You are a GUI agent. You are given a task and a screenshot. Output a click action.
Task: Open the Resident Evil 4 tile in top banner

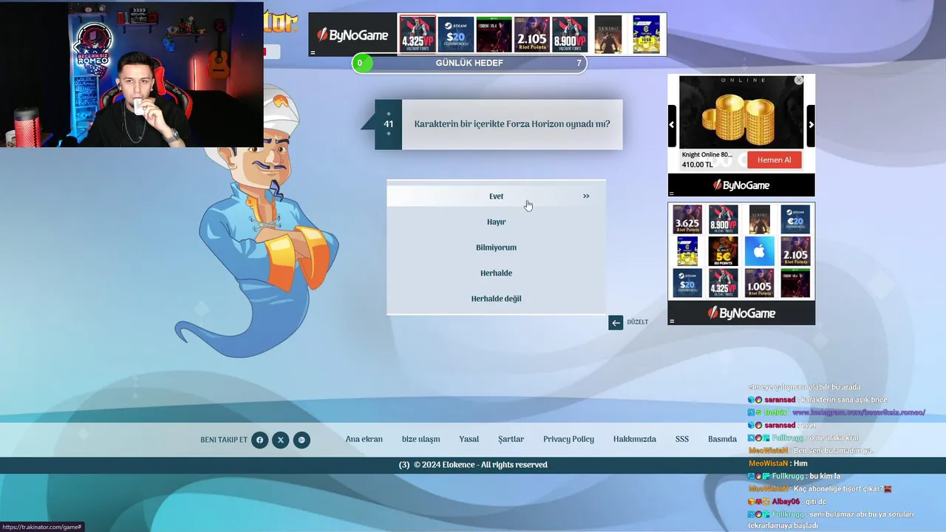pos(494,34)
